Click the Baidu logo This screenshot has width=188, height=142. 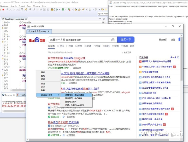[37, 40]
